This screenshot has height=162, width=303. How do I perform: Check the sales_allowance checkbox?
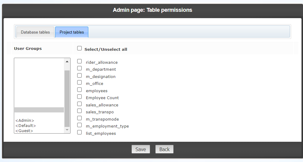(x=80, y=104)
